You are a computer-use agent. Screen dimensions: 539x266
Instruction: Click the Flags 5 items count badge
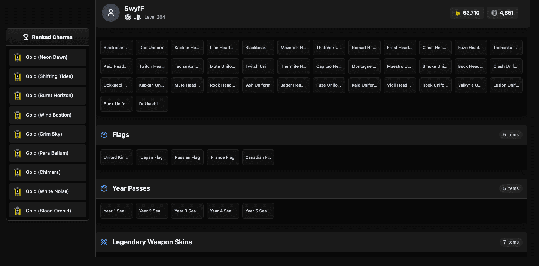511,135
